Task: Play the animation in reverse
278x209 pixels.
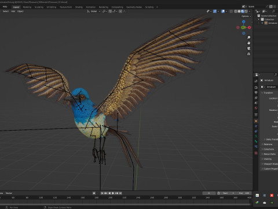Action: 109,193
